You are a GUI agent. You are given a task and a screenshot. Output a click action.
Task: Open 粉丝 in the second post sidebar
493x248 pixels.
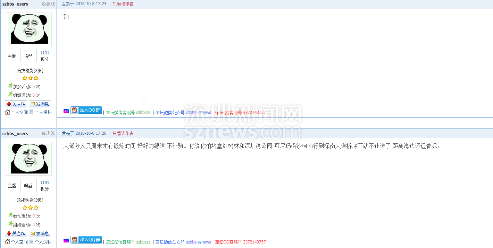[28, 186]
